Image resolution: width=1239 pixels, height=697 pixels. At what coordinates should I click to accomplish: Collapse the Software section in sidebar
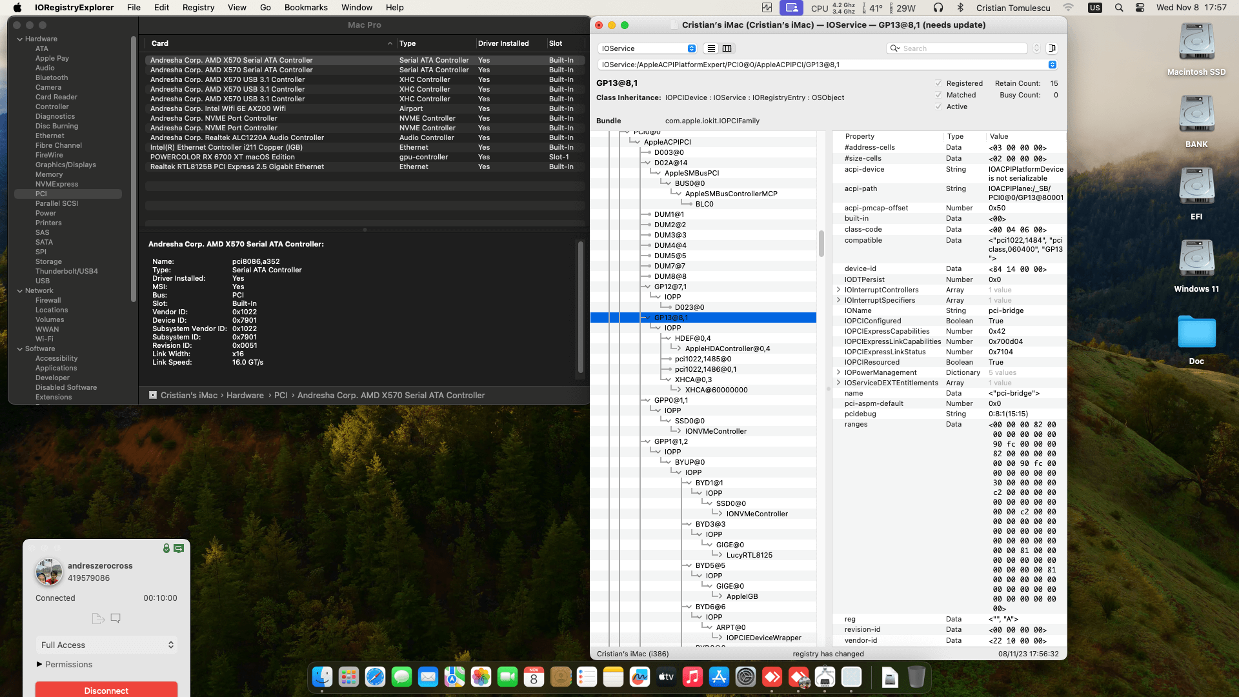pos(20,348)
